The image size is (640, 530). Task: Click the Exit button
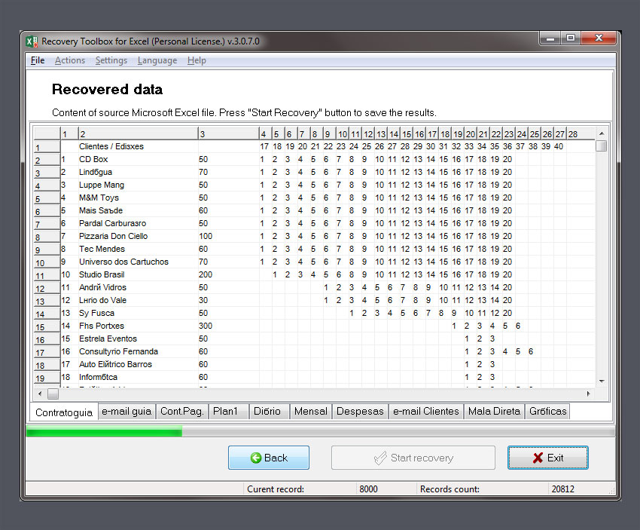tap(547, 458)
